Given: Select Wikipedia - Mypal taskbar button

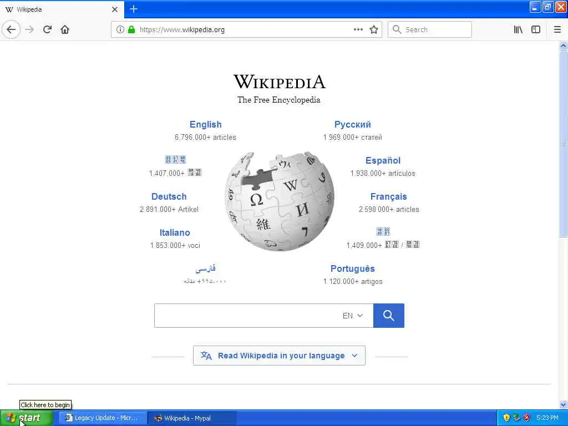Looking at the screenshot, I should point(192,418).
